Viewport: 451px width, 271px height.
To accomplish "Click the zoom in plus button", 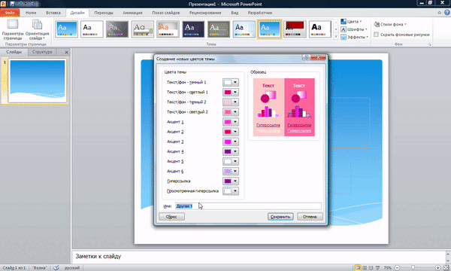I will [437, 268].
